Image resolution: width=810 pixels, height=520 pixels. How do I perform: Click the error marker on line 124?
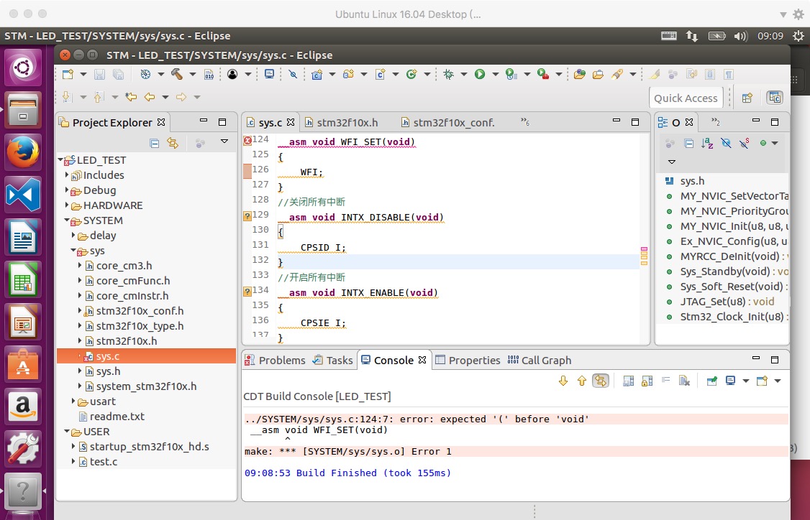click(x=247, y=140)
